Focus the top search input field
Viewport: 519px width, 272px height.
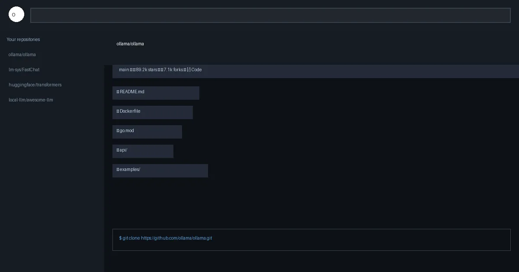pyautogui.click(x=270, y=15)
